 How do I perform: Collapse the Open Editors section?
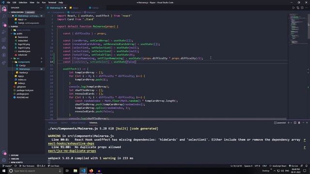[x=17, y=12]
